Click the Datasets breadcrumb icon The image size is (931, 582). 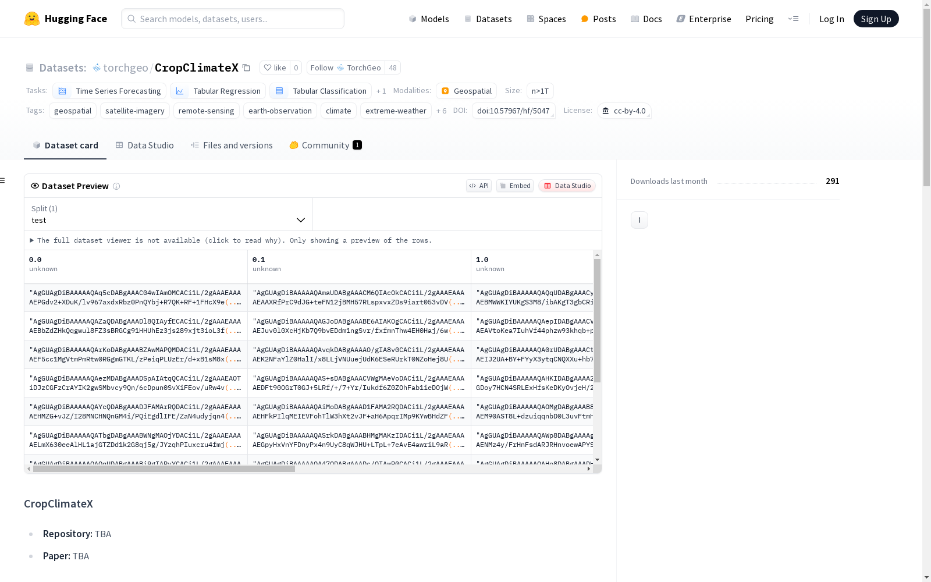[30, 68]
